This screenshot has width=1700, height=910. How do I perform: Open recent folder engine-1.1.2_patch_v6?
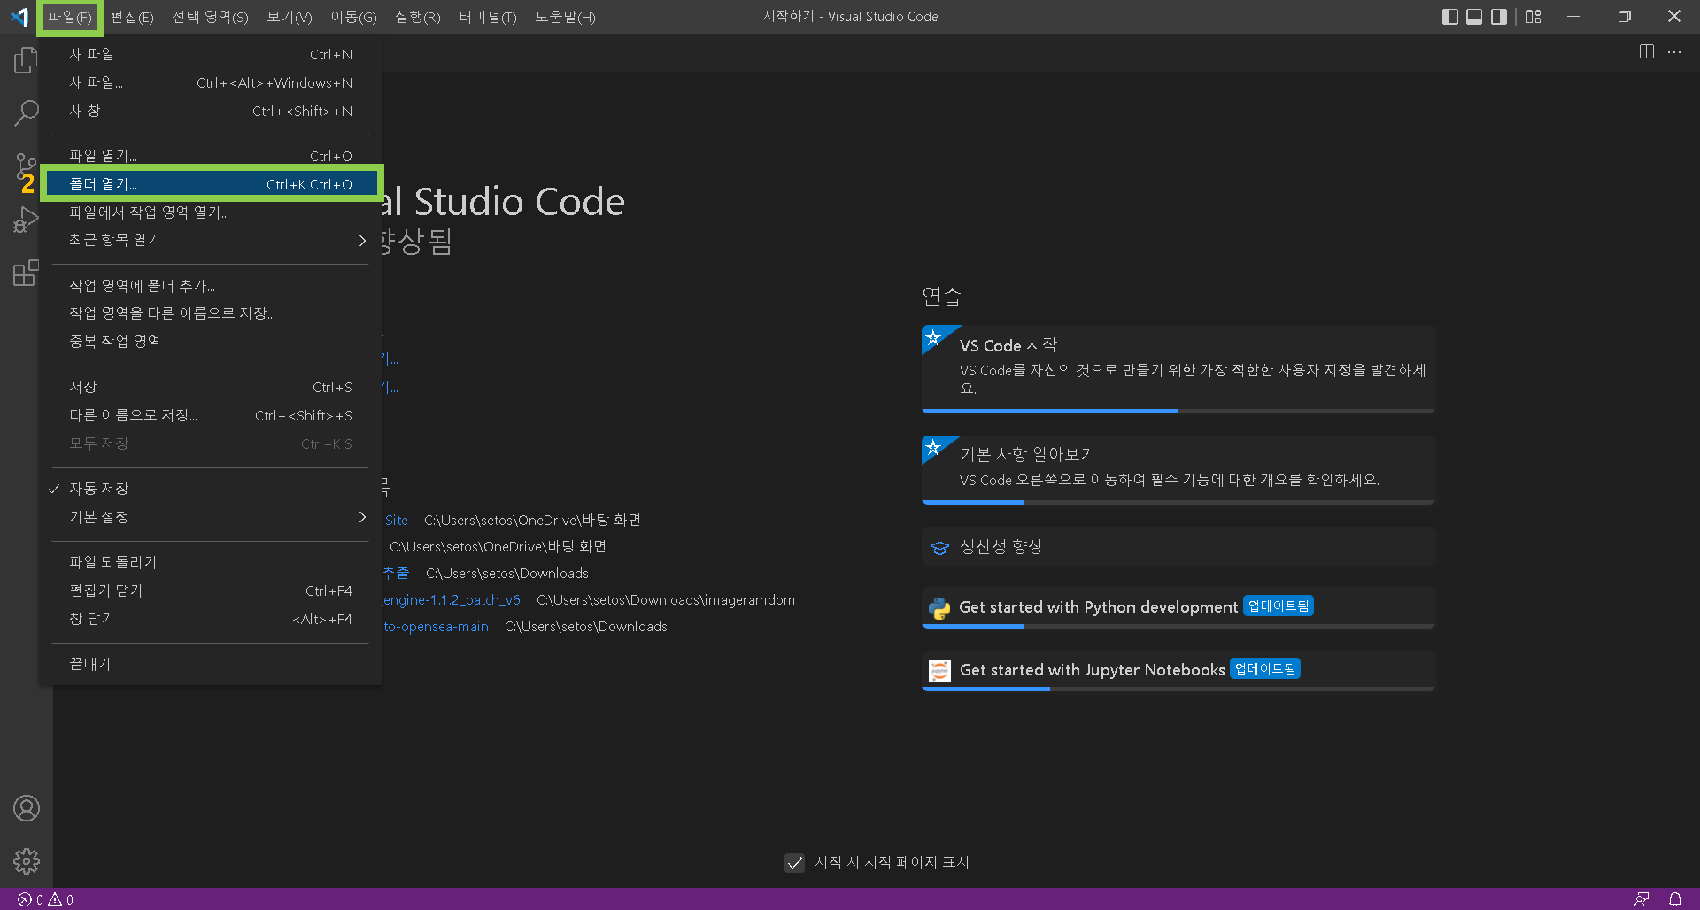tap(452, 600)
